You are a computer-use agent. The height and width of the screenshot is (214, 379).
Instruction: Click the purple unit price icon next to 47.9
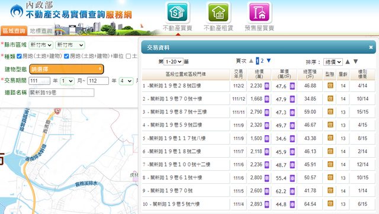pos(292,99)
